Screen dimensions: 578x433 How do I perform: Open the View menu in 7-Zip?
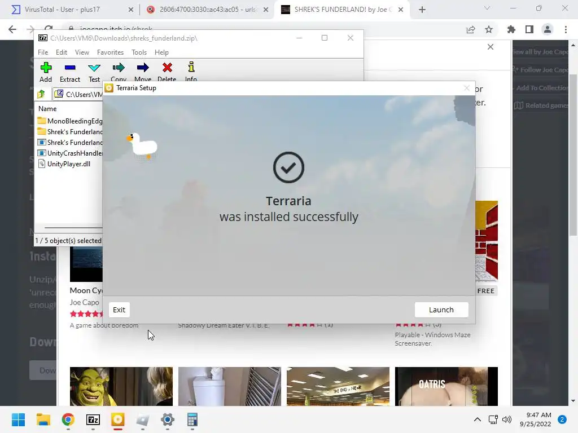click(x=82, y=52)
